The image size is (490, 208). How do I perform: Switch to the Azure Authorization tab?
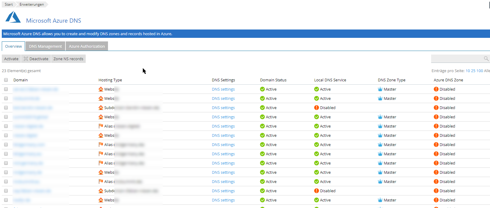pos(87,46)
